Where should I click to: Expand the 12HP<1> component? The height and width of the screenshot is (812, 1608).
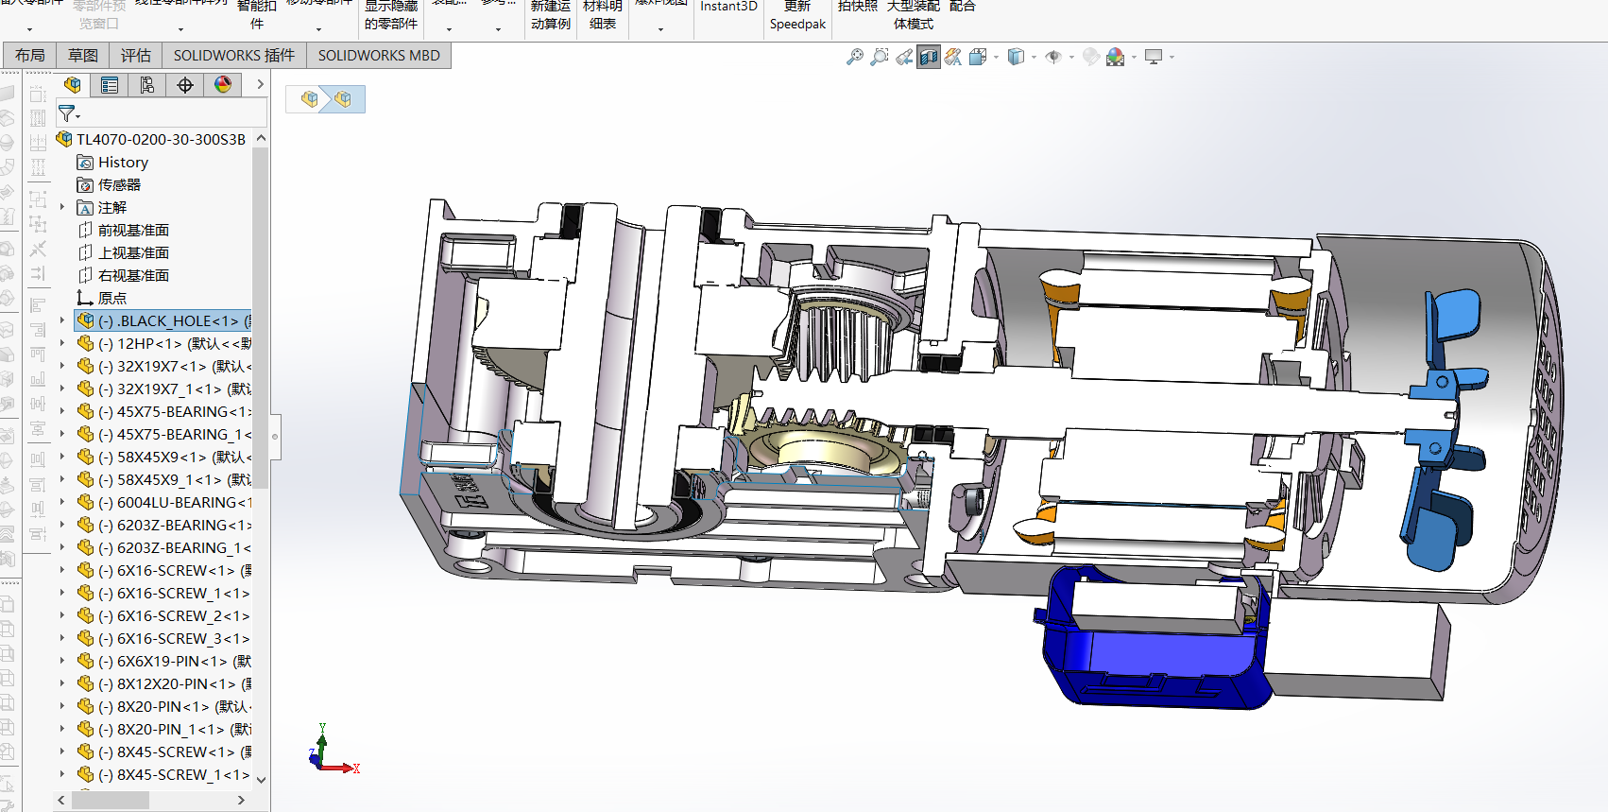pyautogui.click(x=62, y=343)
